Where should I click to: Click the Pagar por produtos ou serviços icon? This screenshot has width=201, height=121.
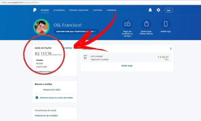127,24
